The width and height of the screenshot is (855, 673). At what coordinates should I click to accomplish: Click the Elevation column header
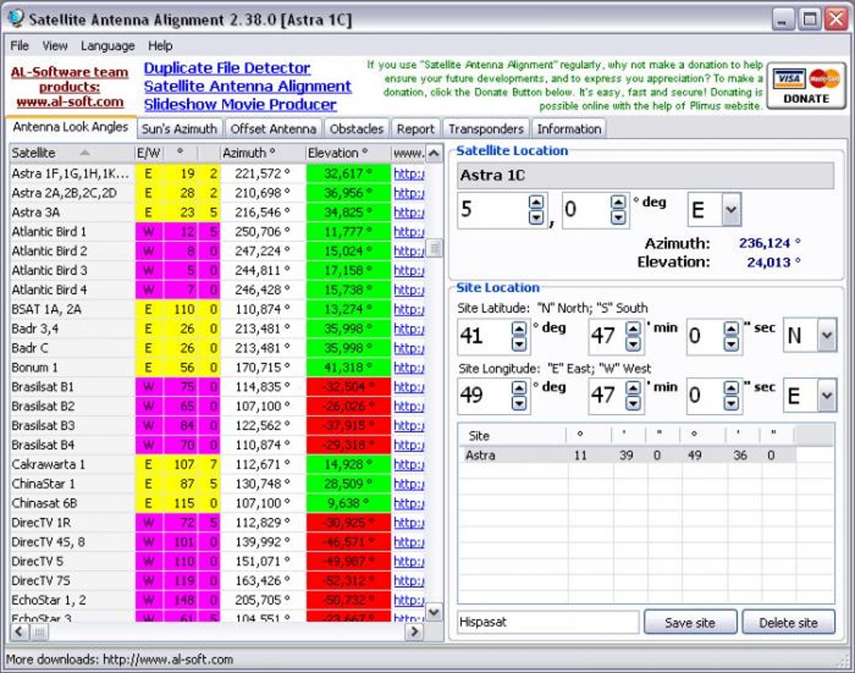click(x=347, y=153)
